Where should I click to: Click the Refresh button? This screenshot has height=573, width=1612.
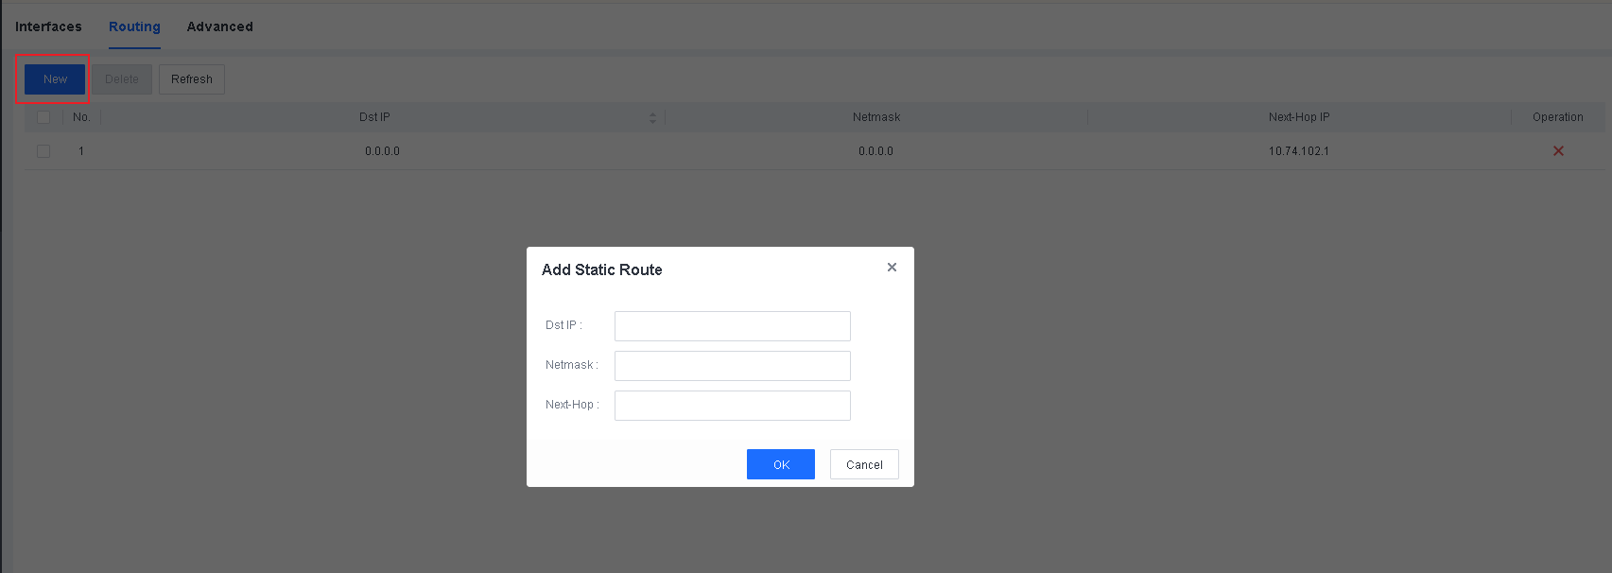coord(192,79)
